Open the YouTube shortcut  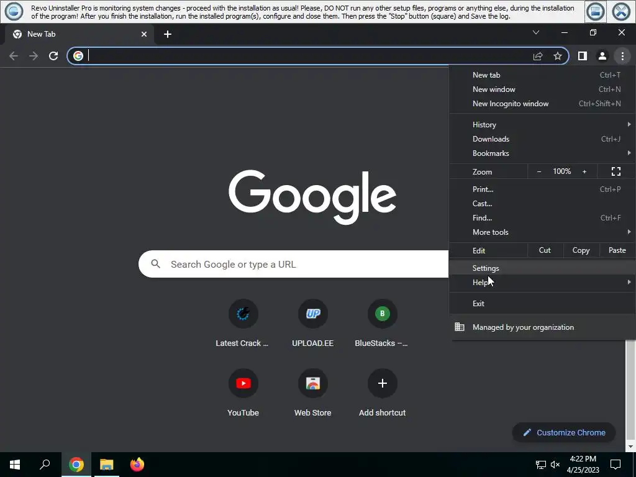point(243,393)
